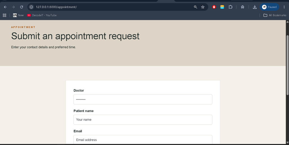This screenshot has width=289, height=145.
Task: Click the page scrollbar down arrow
Action: [287, 142]
